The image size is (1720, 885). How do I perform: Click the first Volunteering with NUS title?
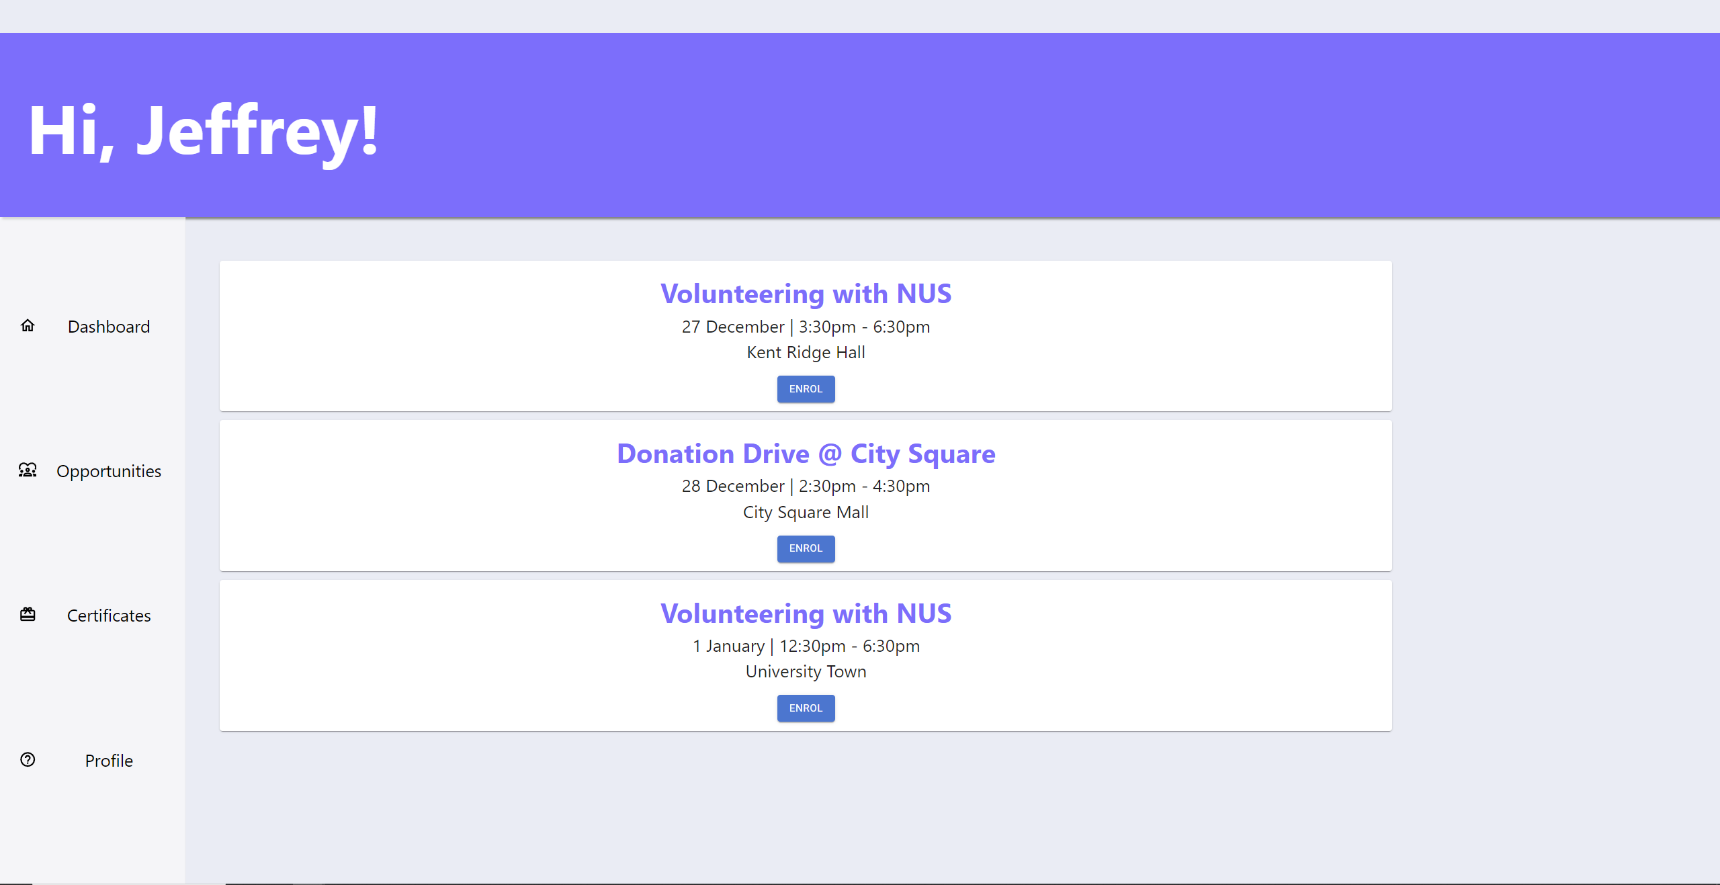806,294
